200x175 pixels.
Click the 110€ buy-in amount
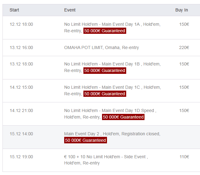point(184,157)
